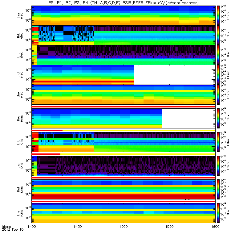The height and width of the screenshot is (247, 231).
Task: Select the 'thd elec' axis label
Action: pos(20,75)
